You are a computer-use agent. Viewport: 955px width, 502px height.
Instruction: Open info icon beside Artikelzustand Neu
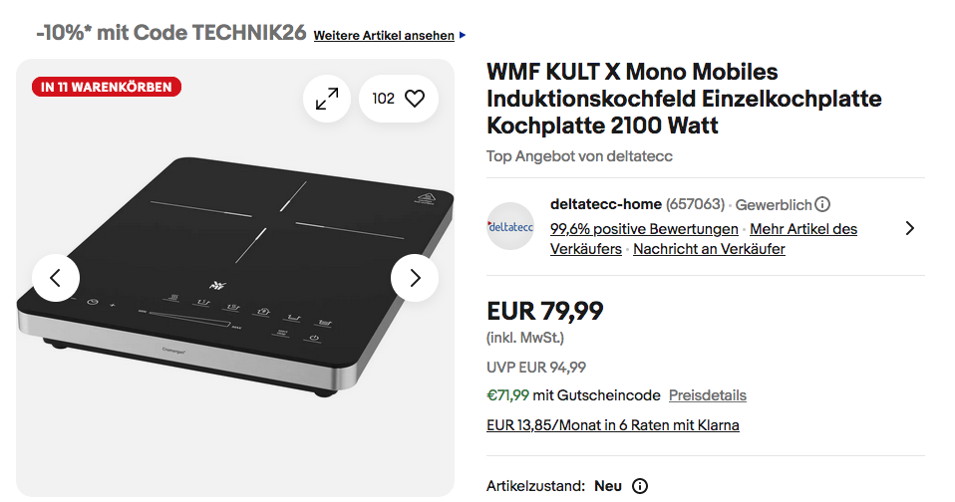pyautogui.click(x=640, y=486)
